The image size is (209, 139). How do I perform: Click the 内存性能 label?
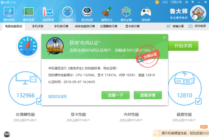click(131, 115)
